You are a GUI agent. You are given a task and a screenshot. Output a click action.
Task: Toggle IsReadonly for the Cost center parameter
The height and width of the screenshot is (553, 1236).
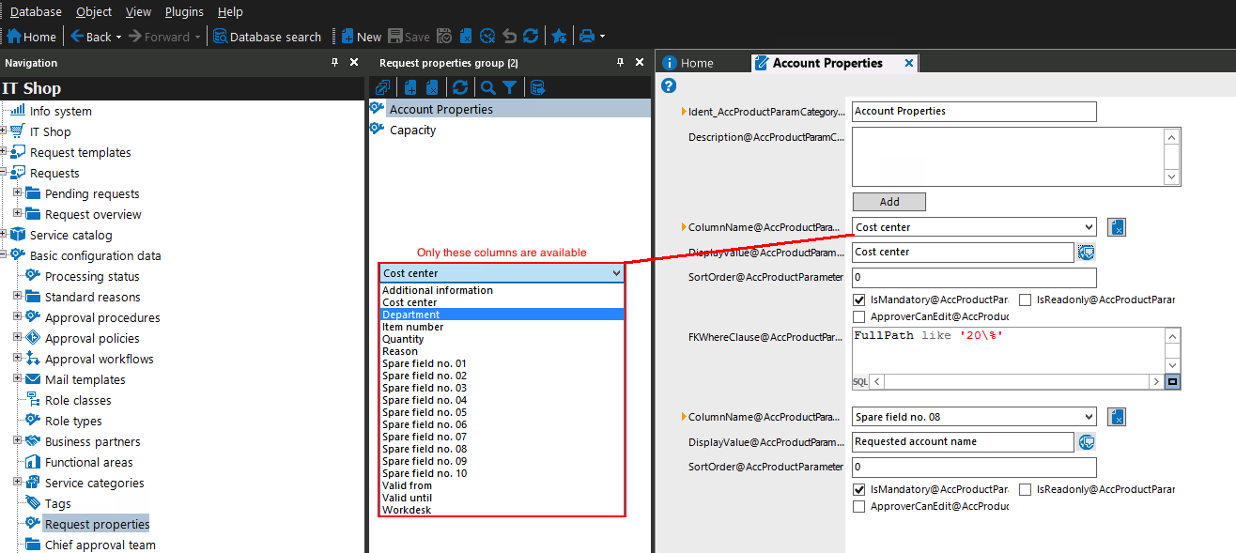(1025, 300)
